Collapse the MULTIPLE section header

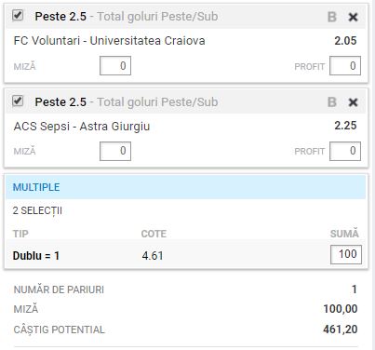[x=185, y=187]
